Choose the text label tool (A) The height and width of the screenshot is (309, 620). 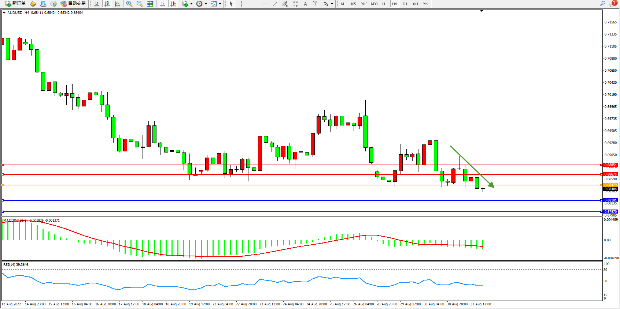[305, 4]
